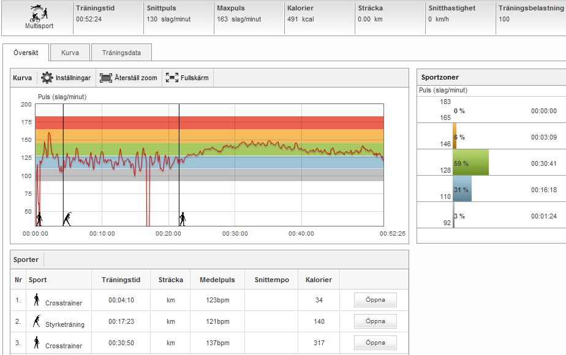Click Öppna for the 00:30:50 Crosstrainer

[x=375, y=343]
